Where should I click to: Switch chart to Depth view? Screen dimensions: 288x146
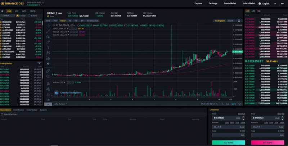(x=231, y=21)
